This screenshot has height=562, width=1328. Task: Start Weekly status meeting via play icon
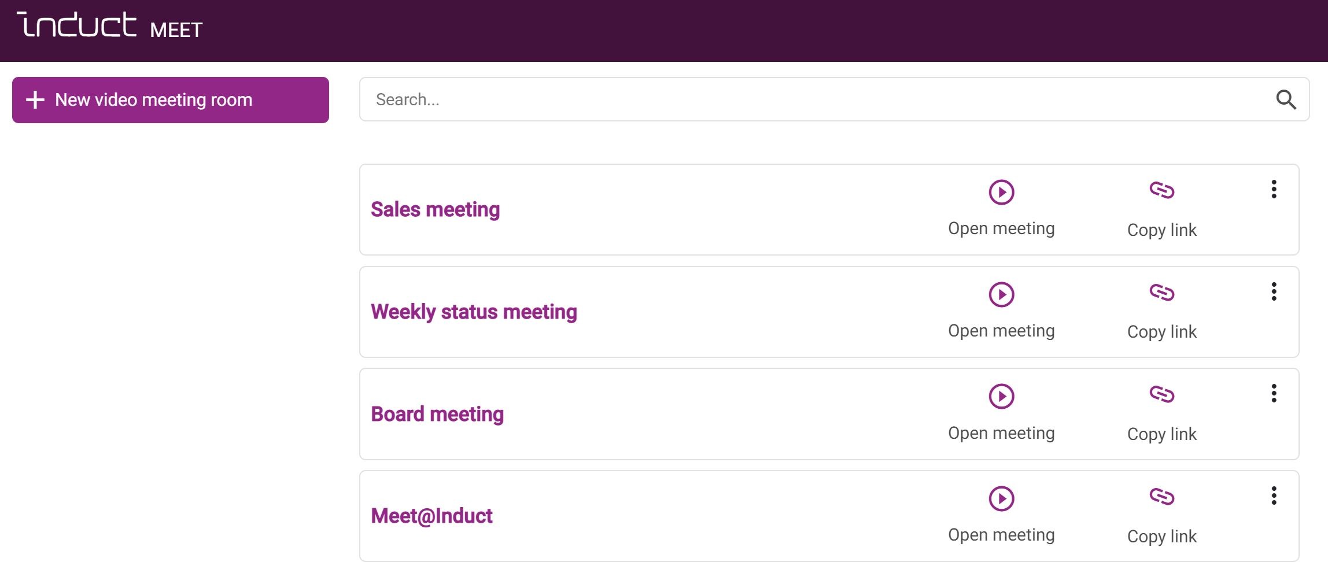(1001, 294)
